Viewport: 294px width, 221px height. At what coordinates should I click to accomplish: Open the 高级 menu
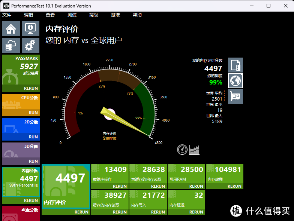coord(94,15)
